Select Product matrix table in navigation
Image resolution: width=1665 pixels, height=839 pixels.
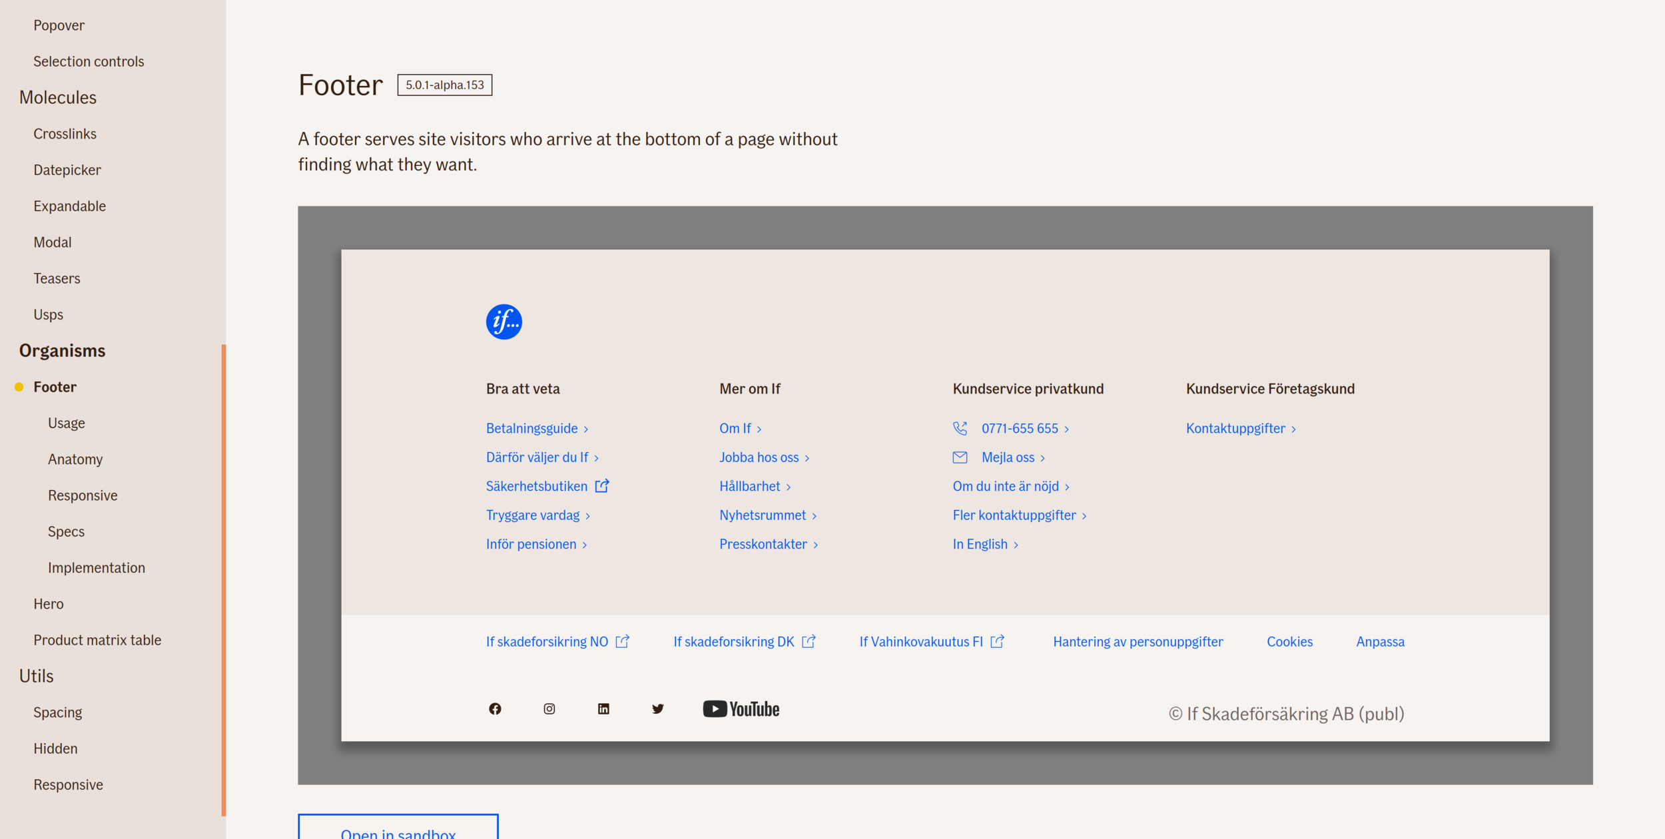[97, 640]
